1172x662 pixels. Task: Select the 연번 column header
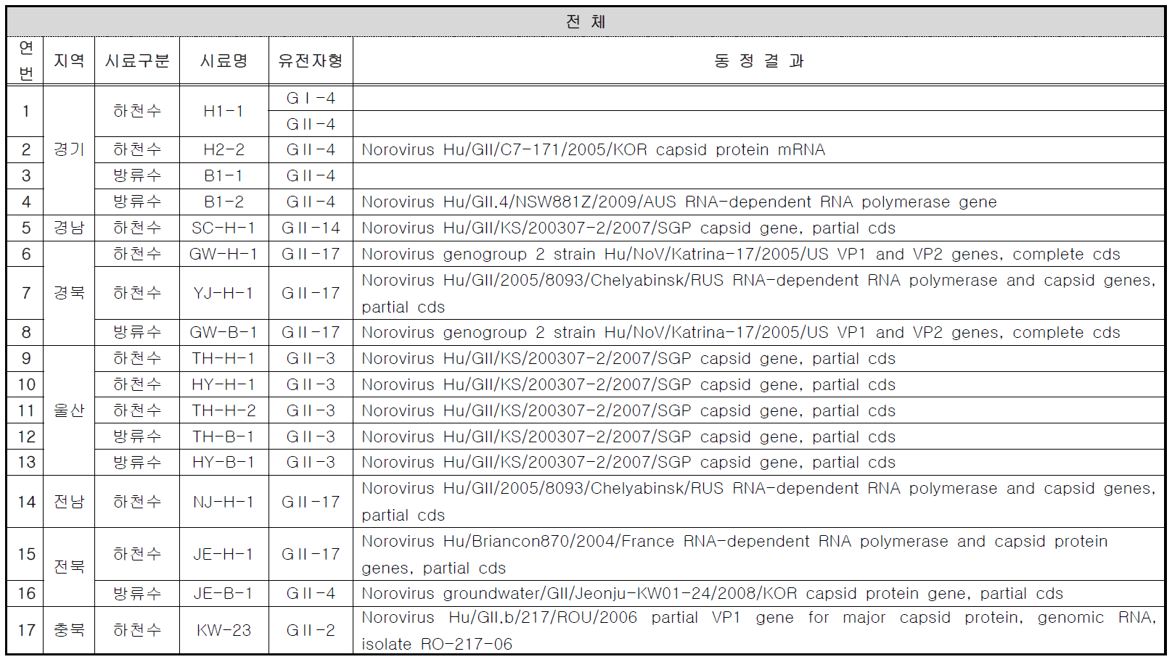click(25, 60)
